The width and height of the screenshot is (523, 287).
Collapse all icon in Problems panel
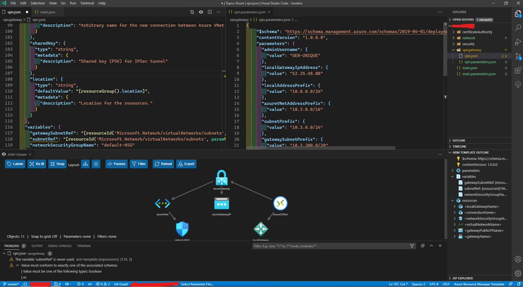click(423, 246)
